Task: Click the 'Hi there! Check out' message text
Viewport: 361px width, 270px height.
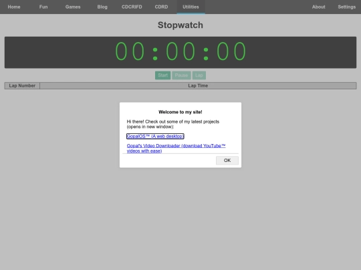Action: tap(173, 124)
